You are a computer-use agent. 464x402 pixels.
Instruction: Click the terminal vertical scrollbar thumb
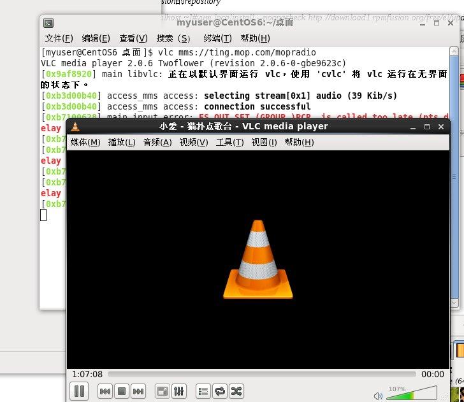click(454, 178)
